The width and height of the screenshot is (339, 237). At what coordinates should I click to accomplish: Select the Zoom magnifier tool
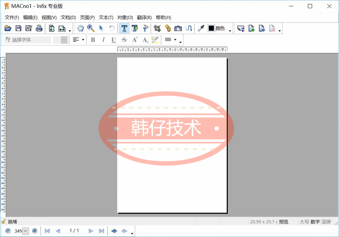(x=91, y=28)
